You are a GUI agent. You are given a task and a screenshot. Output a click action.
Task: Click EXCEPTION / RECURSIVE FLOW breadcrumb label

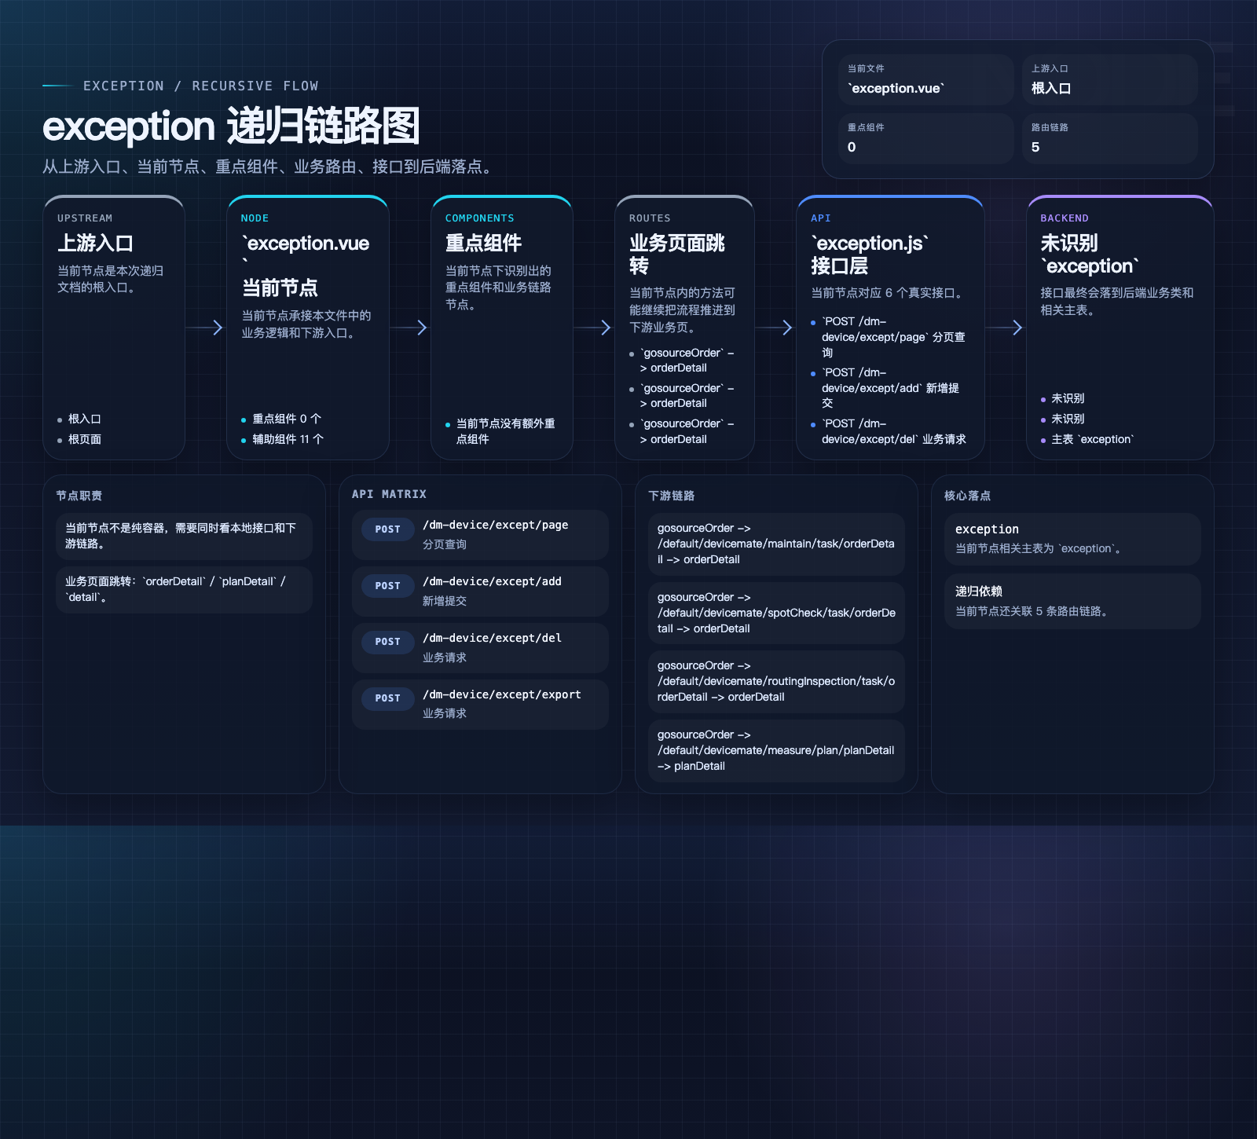[201, 86]
